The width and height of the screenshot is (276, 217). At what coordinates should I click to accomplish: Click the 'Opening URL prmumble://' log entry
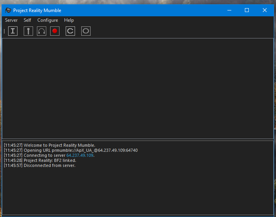[x=71, y=150]
